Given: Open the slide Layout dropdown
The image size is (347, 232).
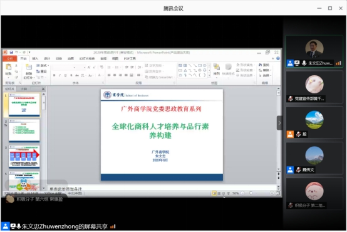Looking at the screenshot, I should click(x=43, y=66).
